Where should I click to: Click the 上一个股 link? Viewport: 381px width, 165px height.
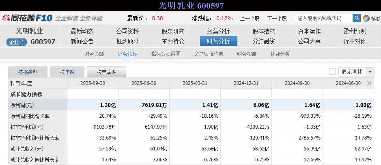249,18
